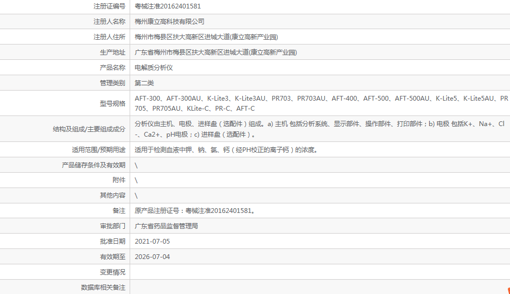The width and height of the screenshot is (510, 294).
Task: Click the structure description starting 分析仪由主机
Action: click(320, 129)
